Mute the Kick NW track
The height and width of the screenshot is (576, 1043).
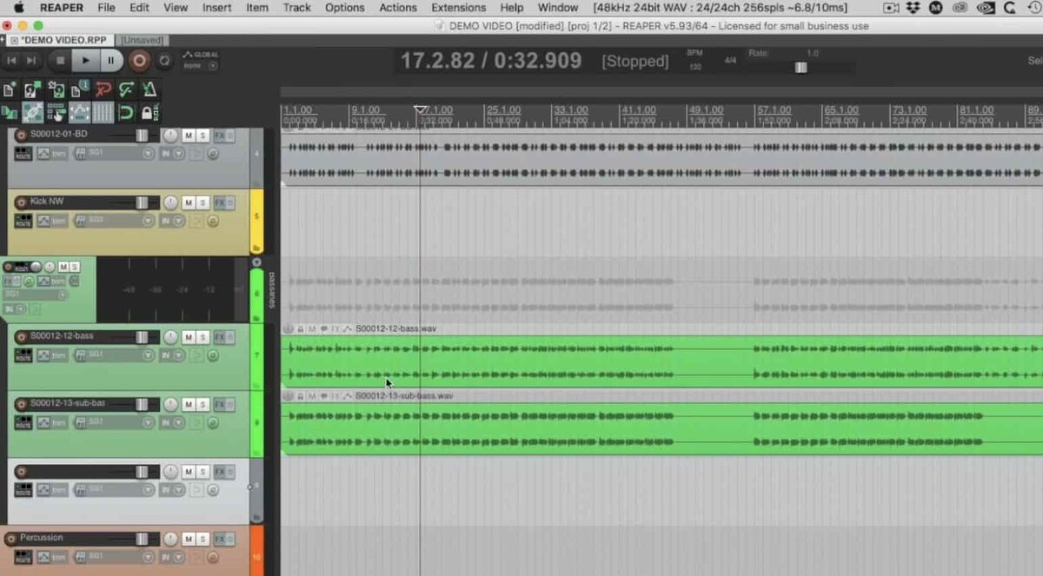coord(188,202)
